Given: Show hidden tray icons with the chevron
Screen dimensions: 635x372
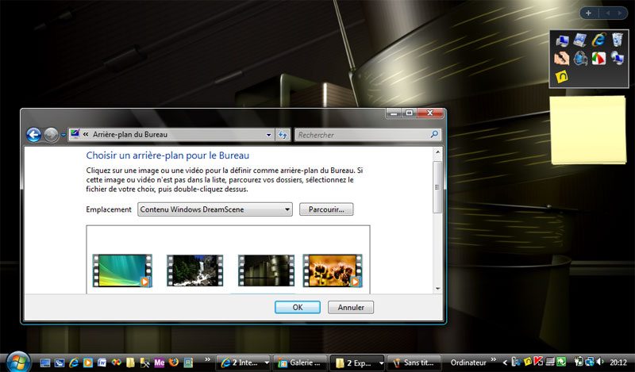Looking at the screenshot, I should (x=505, y=362).
